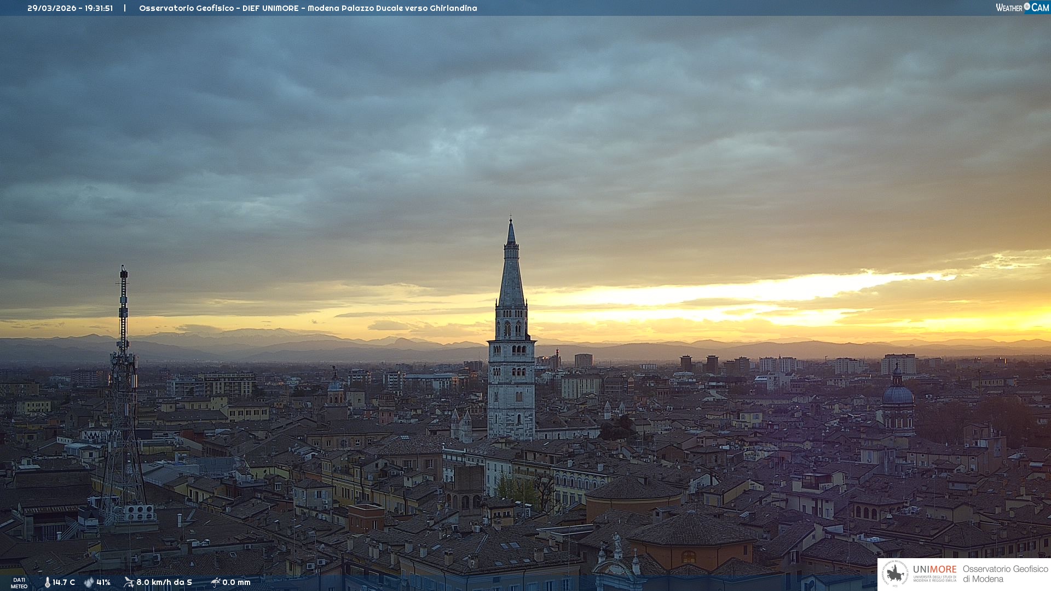Click Osservatorio Geofisico di Modena text

[1005, 574]
